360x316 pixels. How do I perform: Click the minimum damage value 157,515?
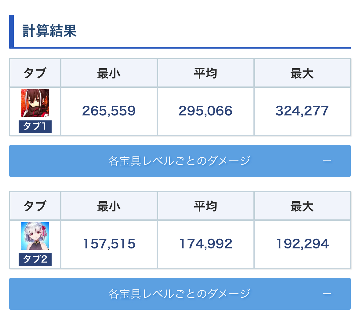tap(109, 244)
